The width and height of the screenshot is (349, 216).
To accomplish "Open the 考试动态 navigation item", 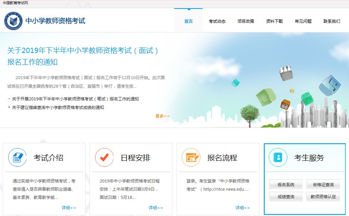I will pos(217,21).
